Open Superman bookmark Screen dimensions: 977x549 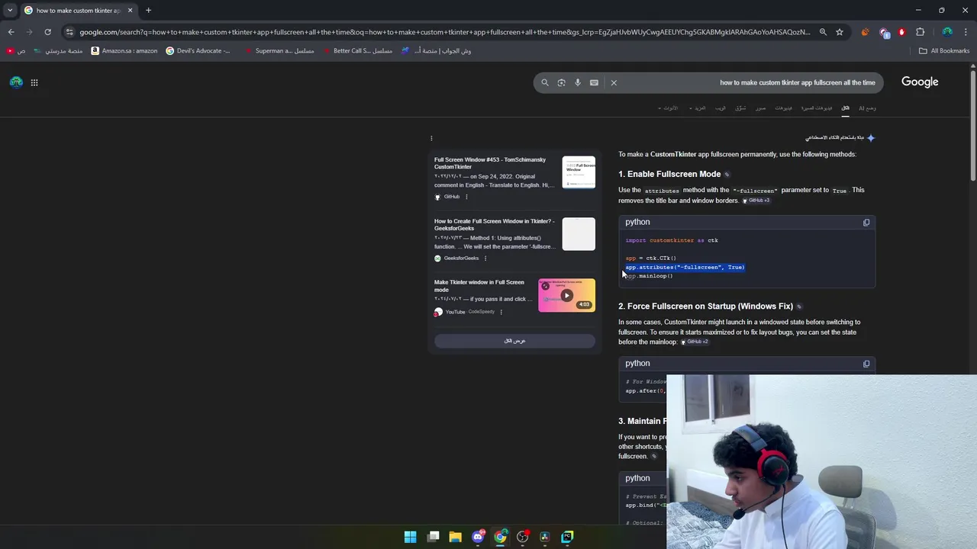279,51
